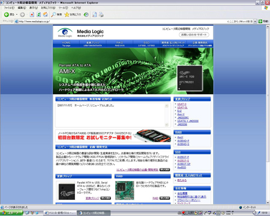Click the page vertical scrollbar down arrow
Image resolution: width=270 pixels, height=216 pixels.
click(x=268, y=202)
